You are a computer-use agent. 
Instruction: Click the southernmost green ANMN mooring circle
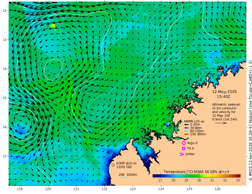click(170, 127)
